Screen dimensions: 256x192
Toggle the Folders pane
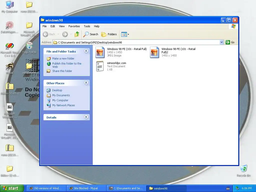click(x=109, y=34)
